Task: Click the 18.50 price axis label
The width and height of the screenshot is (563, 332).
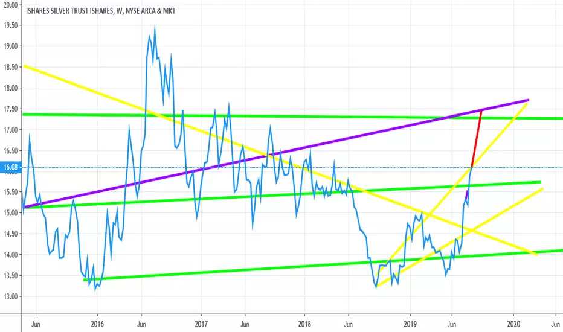Action: [x=10, y=67]
